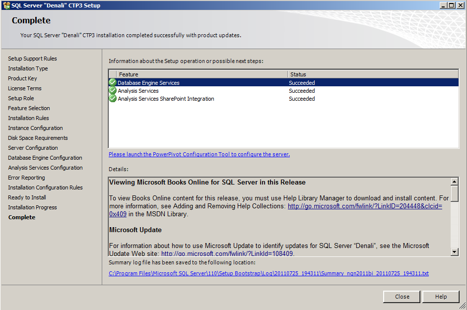The height and width of the screenshot is (310, 467).
Task: Launch the PowerPivot Configuration Tool link
Action: (199, 154)
